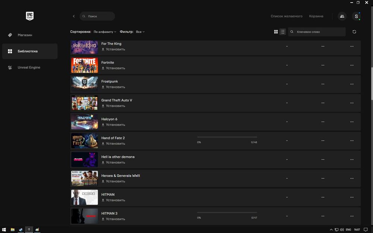Click Epic Games Launcher taskbar icon
This screenshot has width=373, height=233.
pyautogui.click(x=29, y=230)
